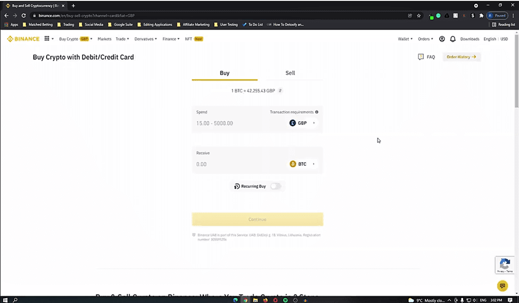Choose receive coin via BTC selector
Image resolution: width=519 pixels, height=303 pixels.
click(x=302, y=164)
